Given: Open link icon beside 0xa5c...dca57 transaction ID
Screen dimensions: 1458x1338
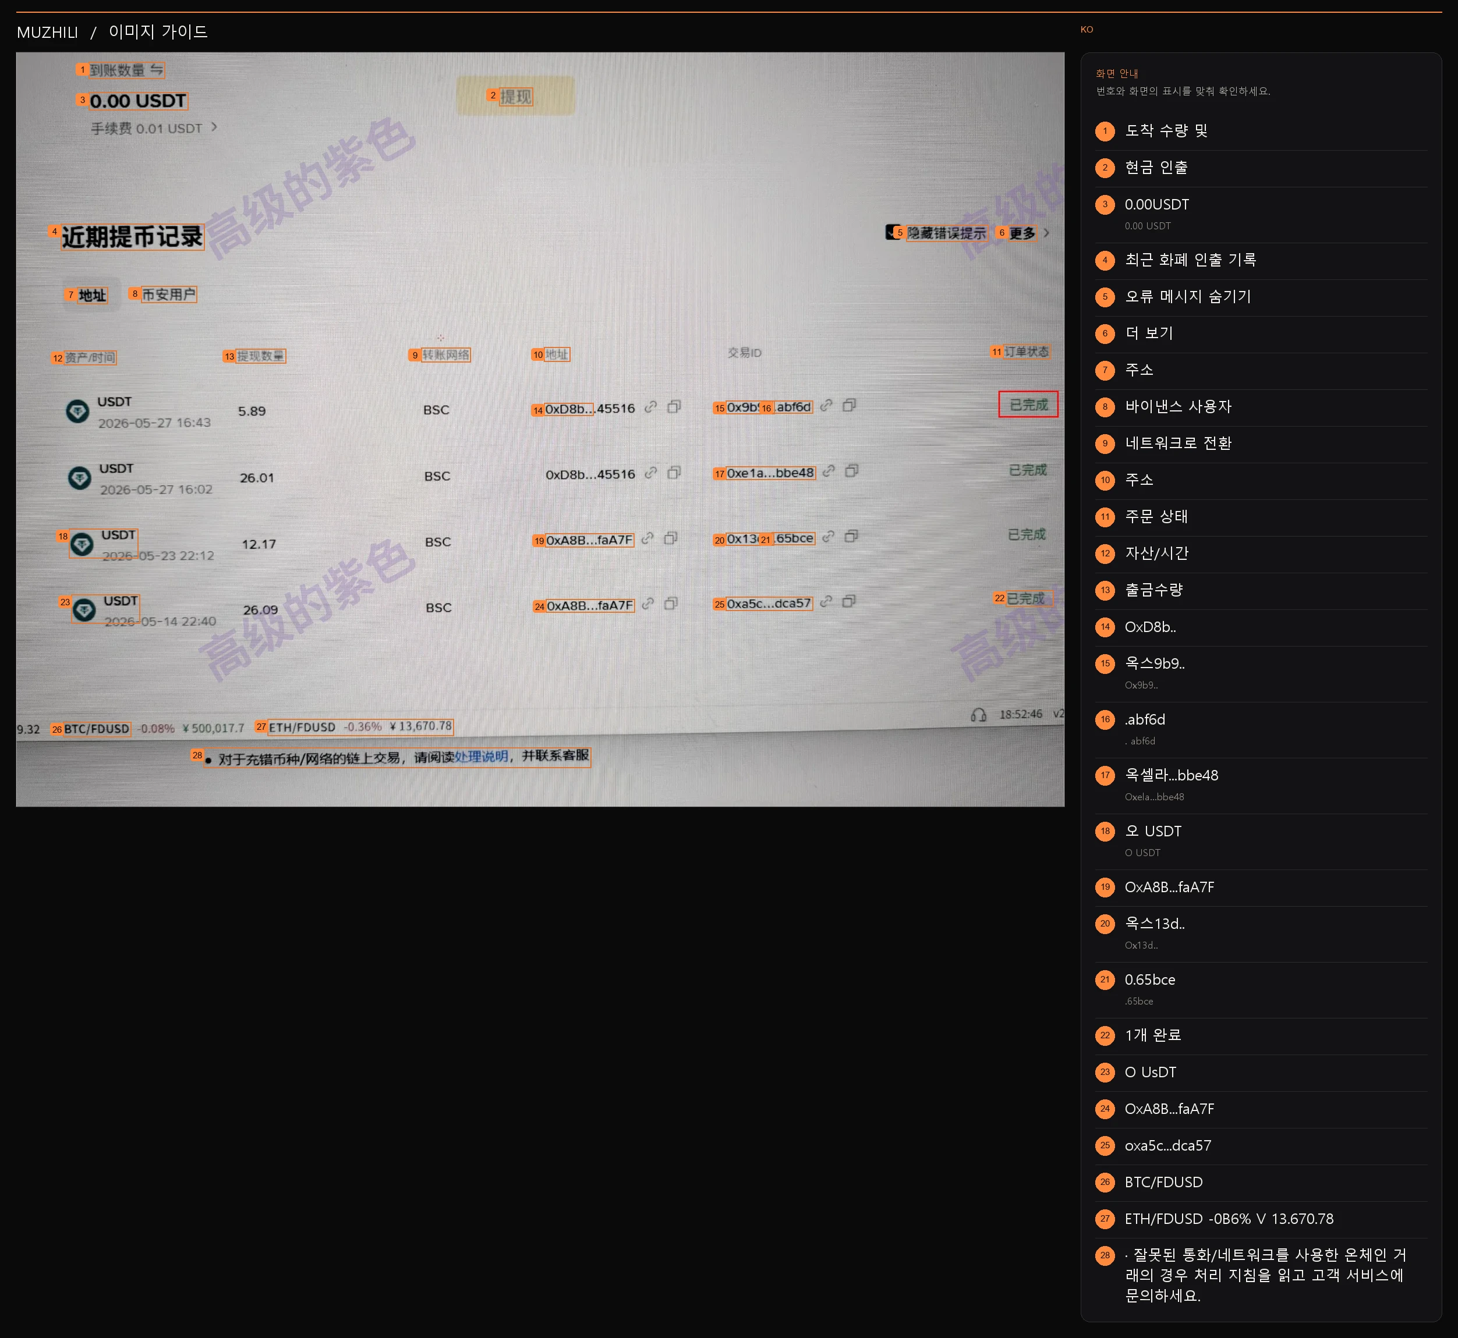Looking at the screenshot, I should pos(826,602).
